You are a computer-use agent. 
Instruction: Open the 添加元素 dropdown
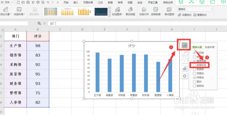click(5, 11)
